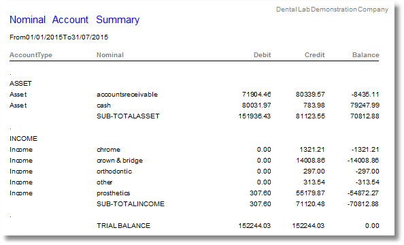
Task: Click asset subtotal balance 70812.88
Action: click(365, 116)
